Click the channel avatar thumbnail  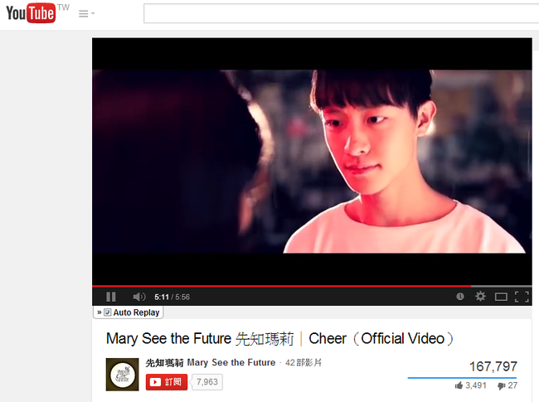tap(123, 375)
